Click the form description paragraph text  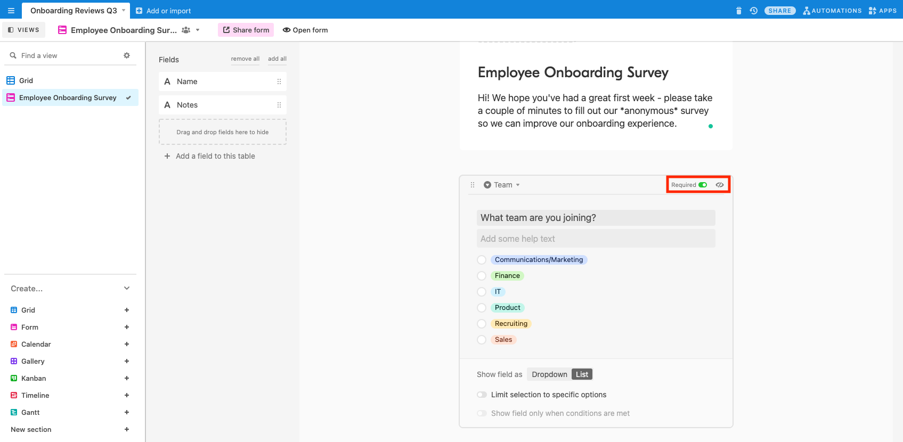click(x=595, y=111)
